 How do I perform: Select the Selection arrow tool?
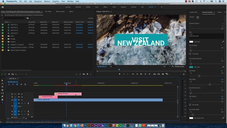click(2, 80)
